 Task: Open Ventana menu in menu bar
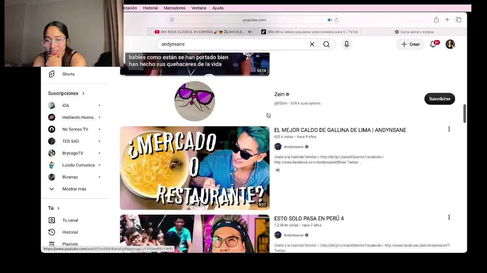[x=199, y=8]
